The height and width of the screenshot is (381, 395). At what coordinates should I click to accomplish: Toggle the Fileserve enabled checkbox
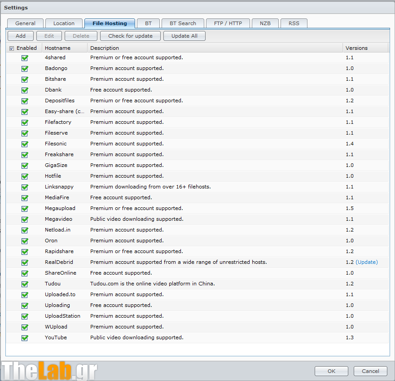point(25,133)
